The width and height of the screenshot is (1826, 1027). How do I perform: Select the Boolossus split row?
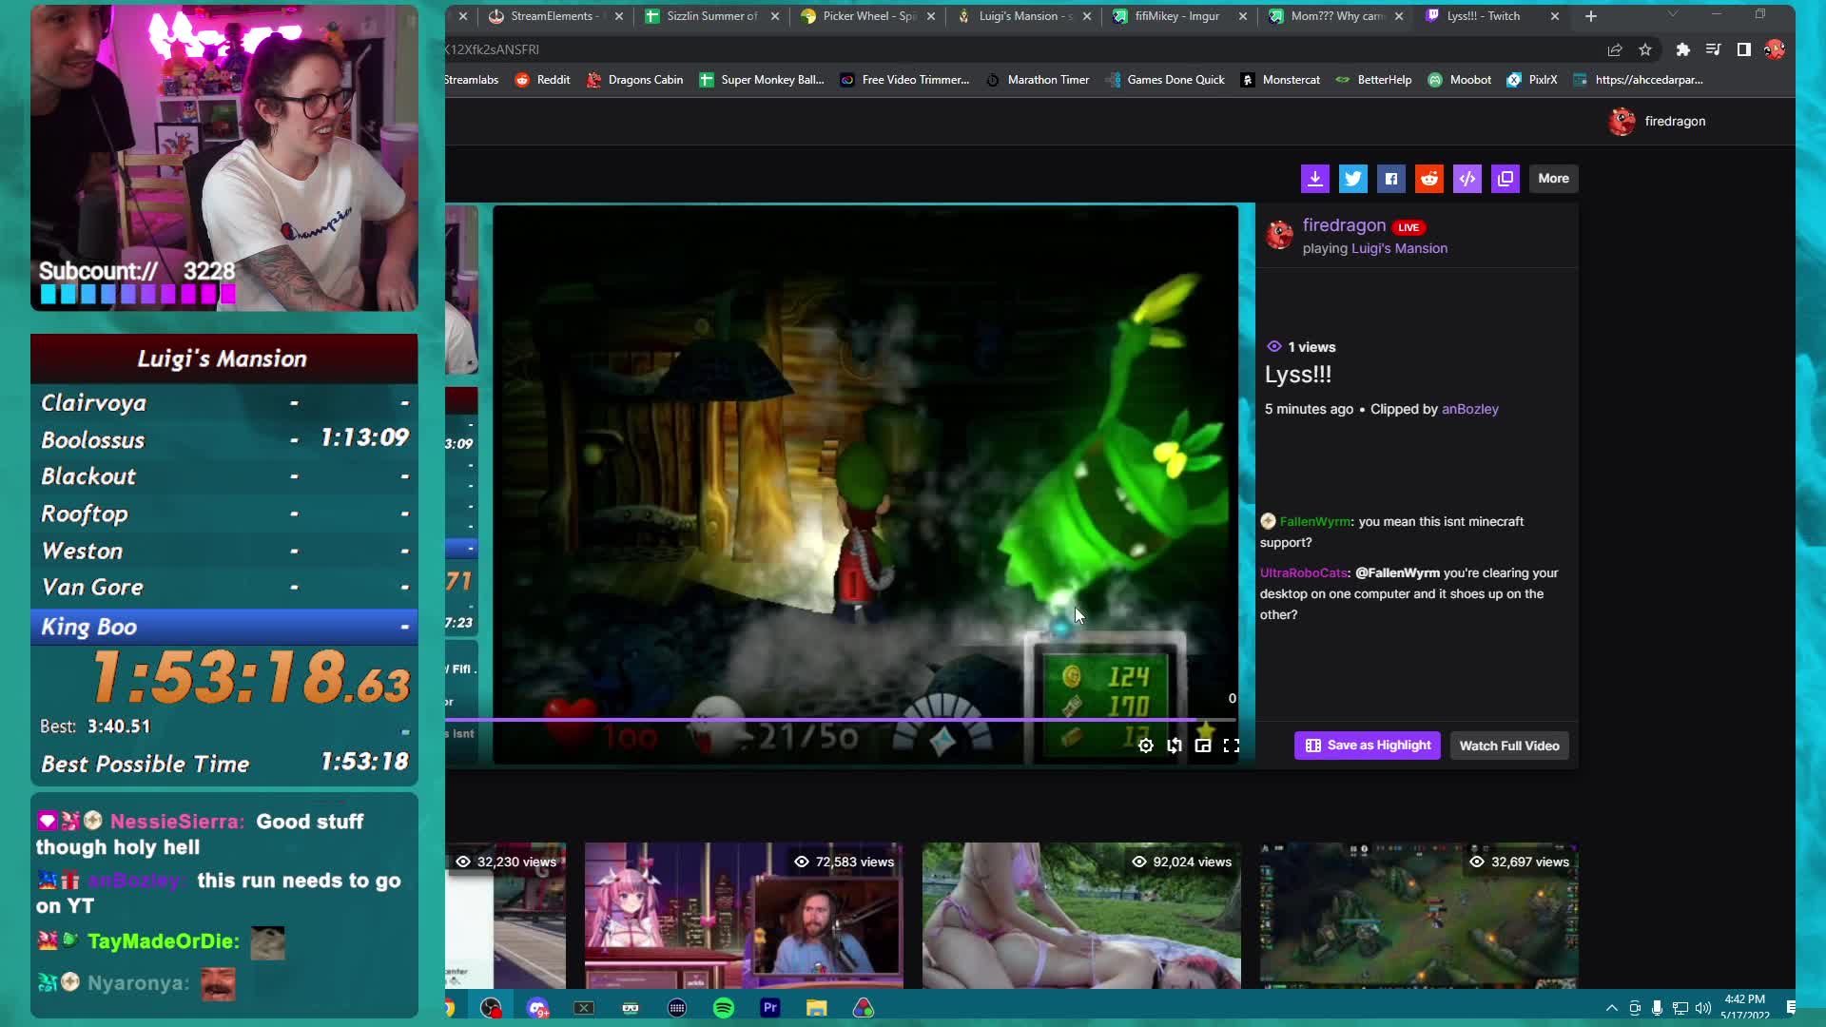[224, 439]
